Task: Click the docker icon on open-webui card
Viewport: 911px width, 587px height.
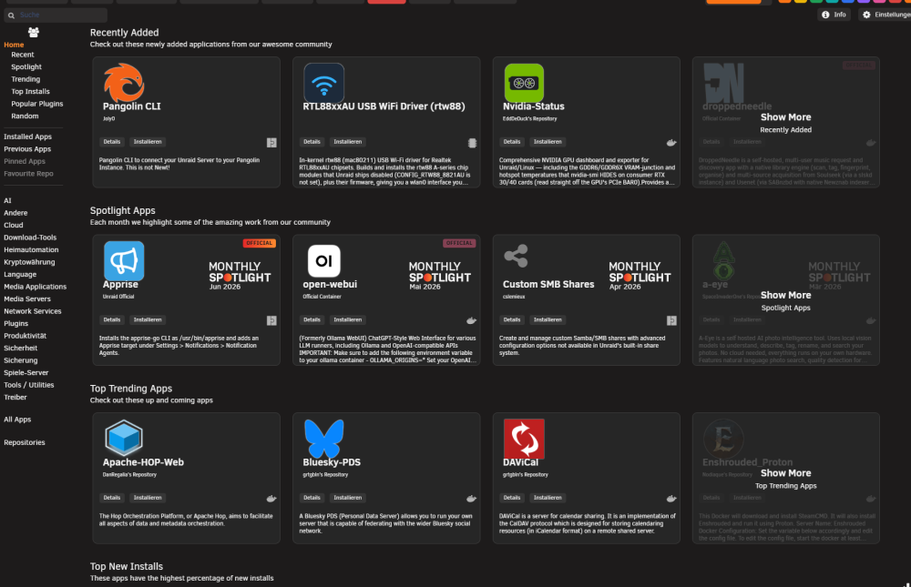Action: pos(471,320)
